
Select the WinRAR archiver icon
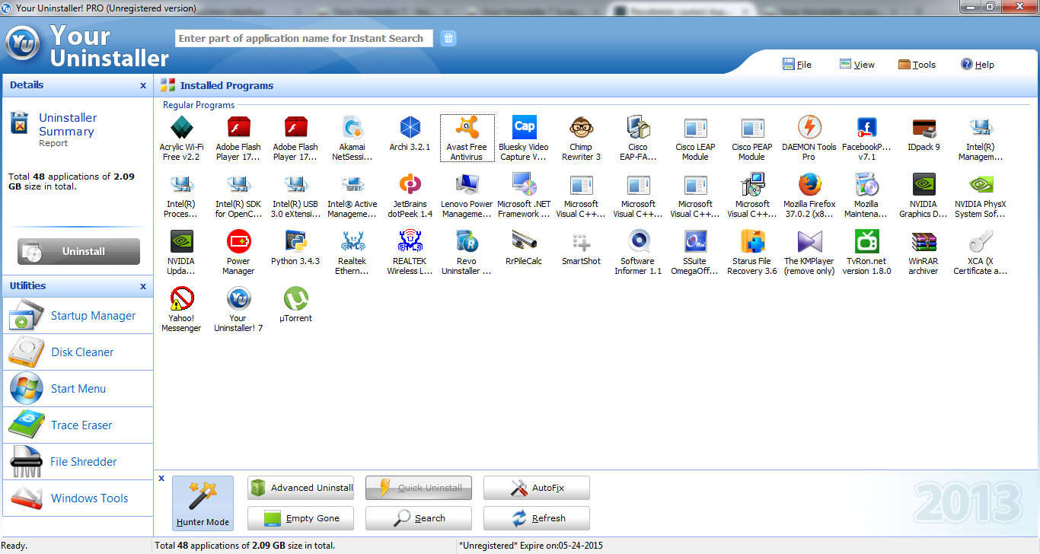pyautogui.click(x=924, y=240)
